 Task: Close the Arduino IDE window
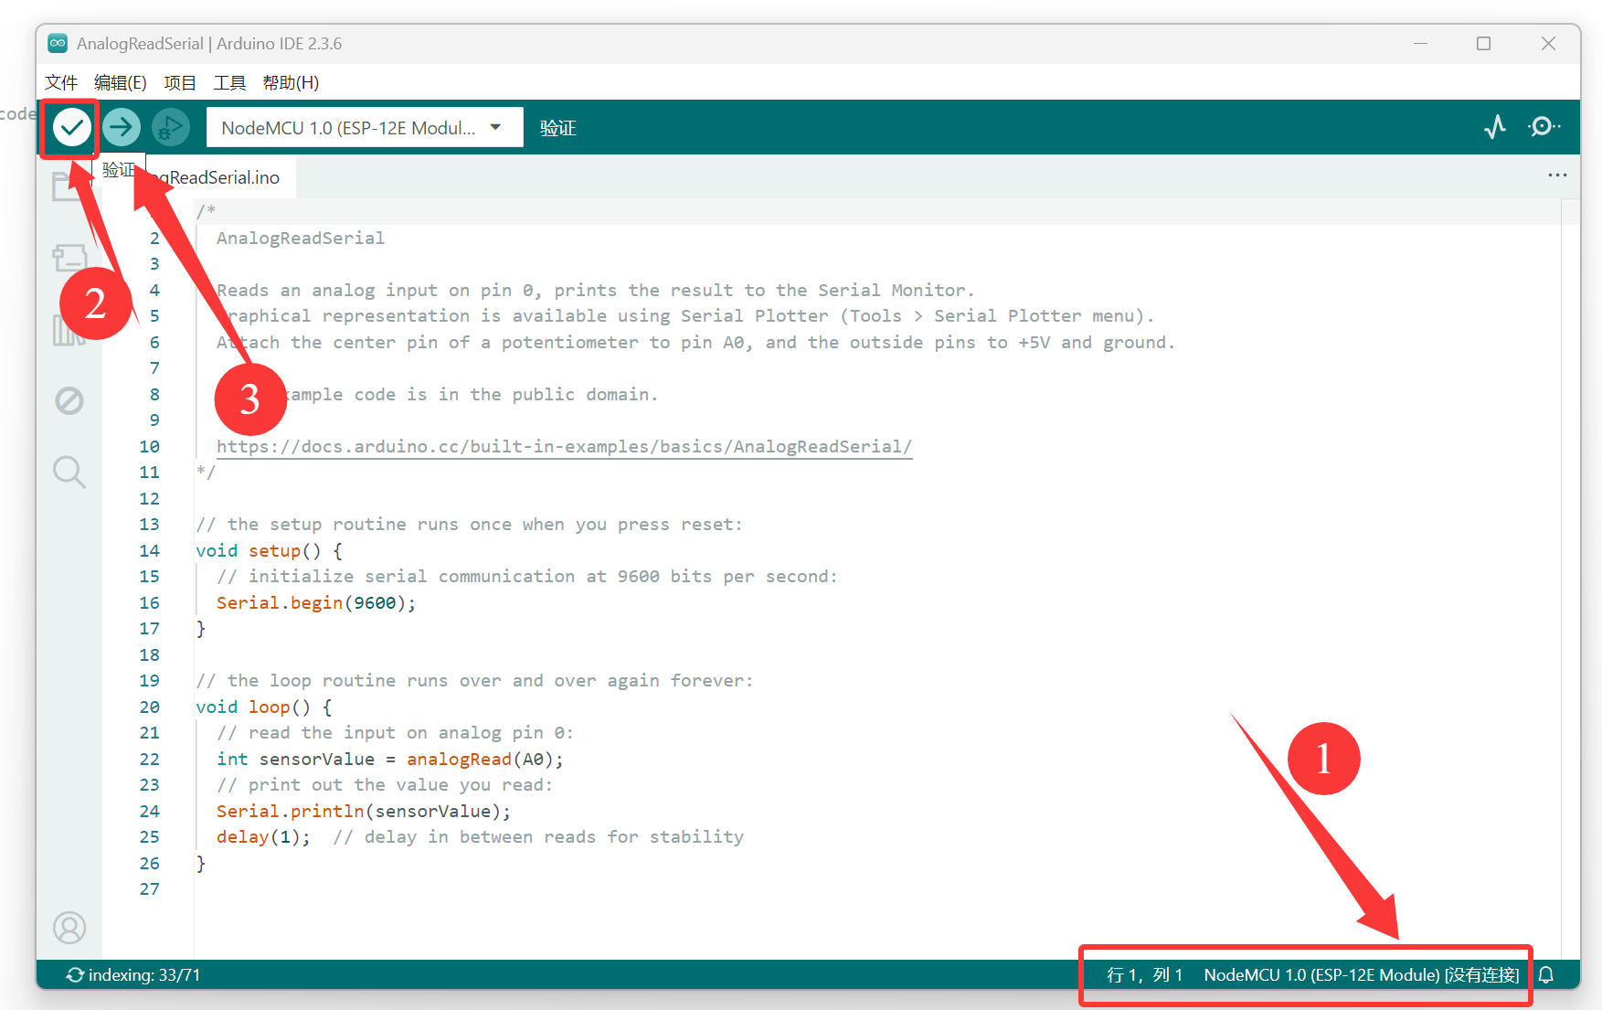pyautogui.click(x=1548, y=43)
